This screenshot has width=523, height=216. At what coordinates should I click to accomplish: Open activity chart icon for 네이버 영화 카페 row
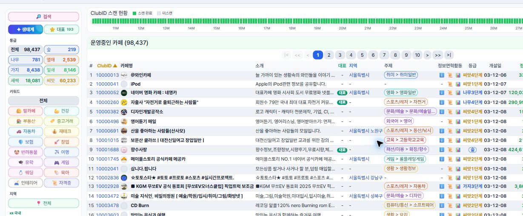tap(458, 92)
